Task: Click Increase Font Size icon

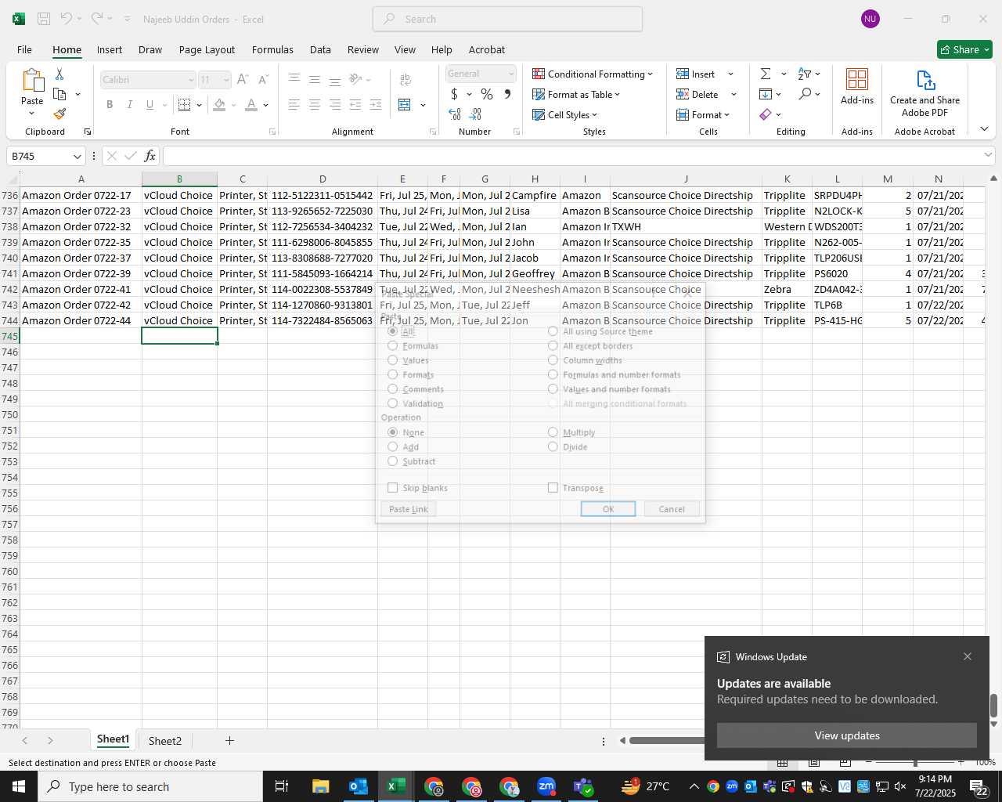Action: pyautogui.click(x=243, y=79)
